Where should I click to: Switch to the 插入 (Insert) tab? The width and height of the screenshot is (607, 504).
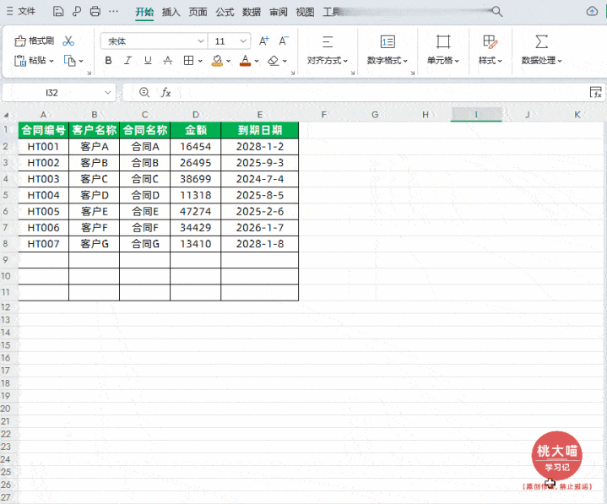171,12
